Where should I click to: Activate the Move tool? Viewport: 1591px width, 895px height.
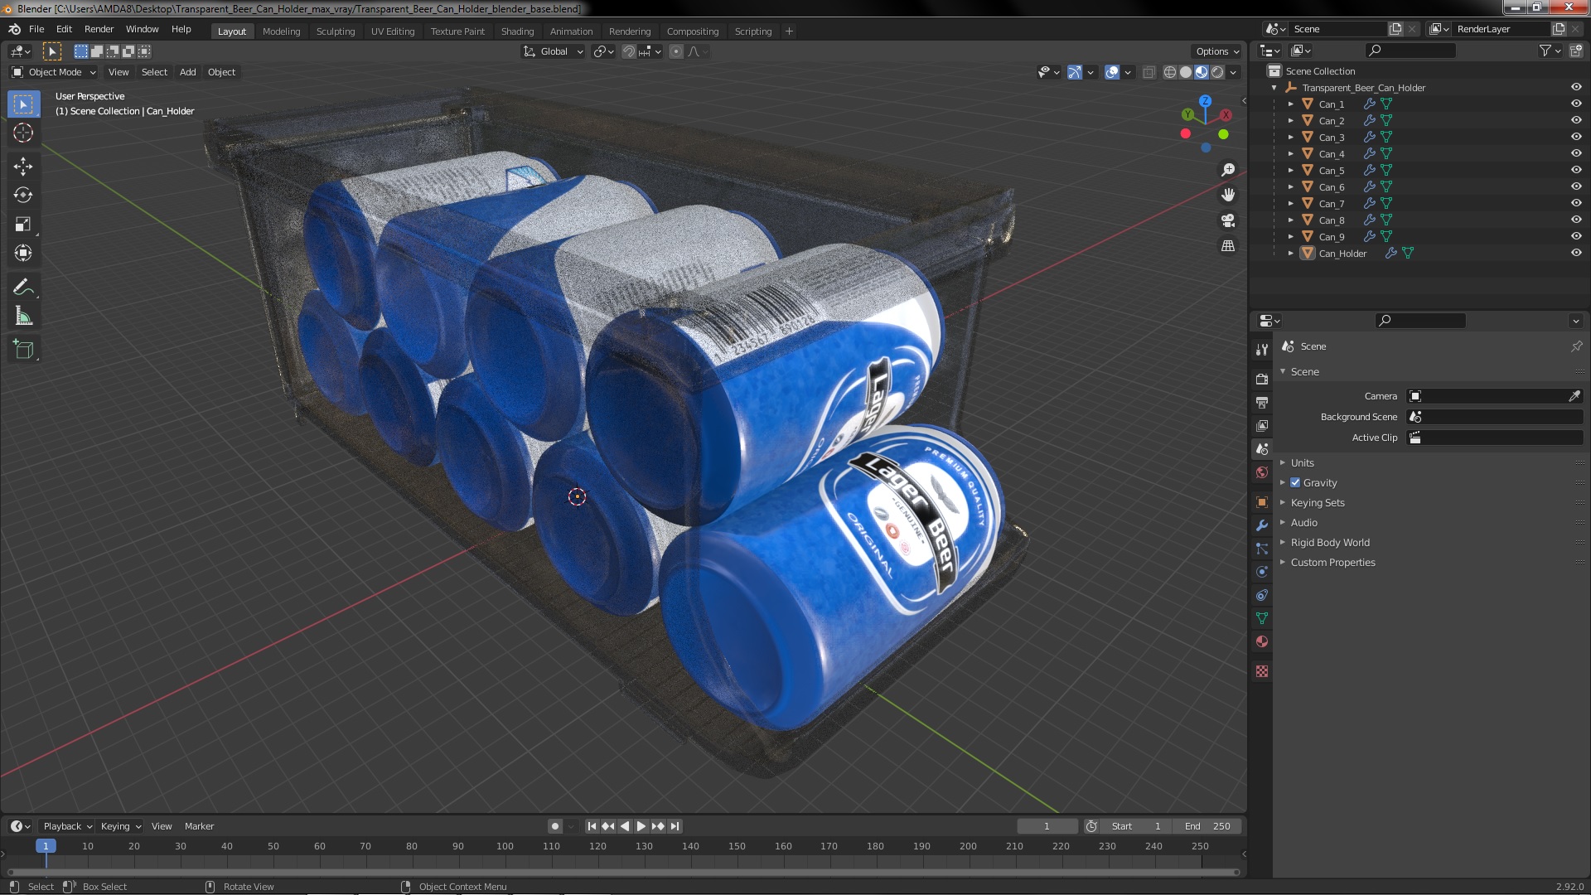tap(23, 167)
